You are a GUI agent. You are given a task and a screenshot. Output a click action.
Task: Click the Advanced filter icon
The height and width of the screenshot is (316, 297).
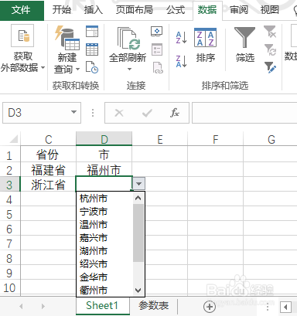coord(270,67)
